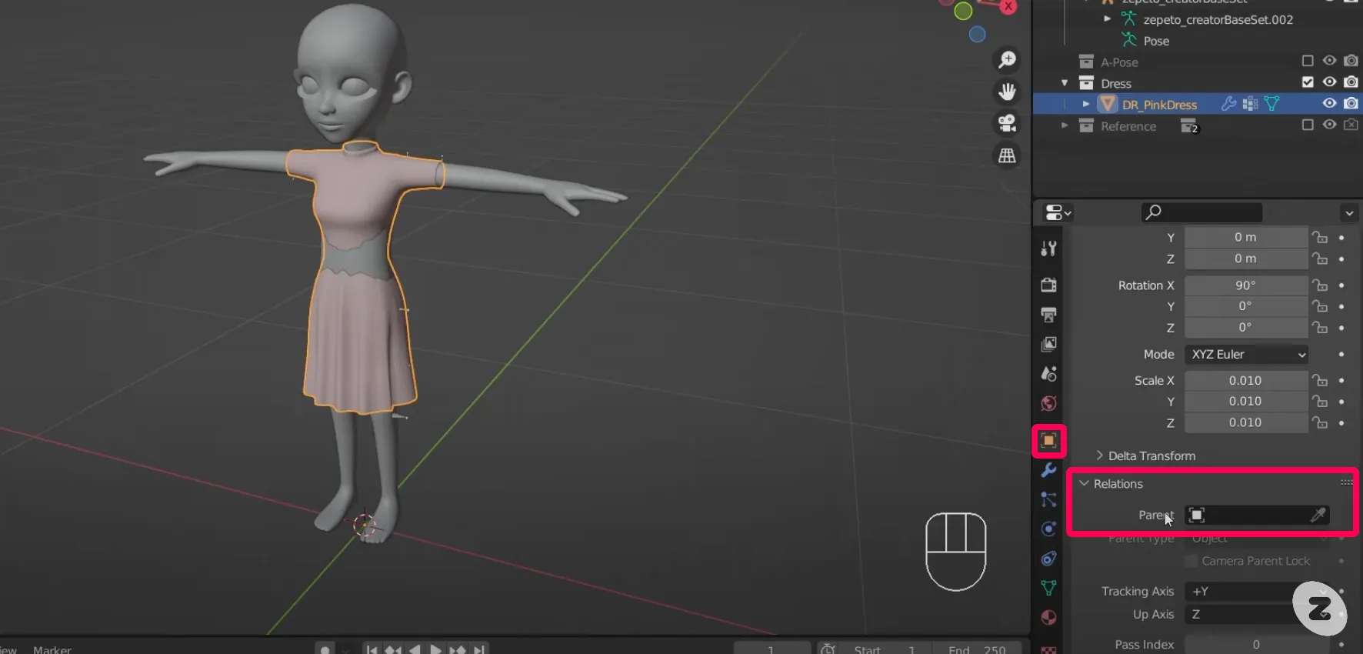Open the View Layer properties tab

1048,344
